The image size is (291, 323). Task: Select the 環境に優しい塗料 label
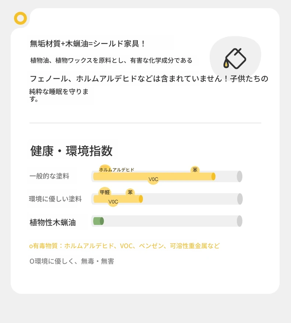(x=55, y=199)
